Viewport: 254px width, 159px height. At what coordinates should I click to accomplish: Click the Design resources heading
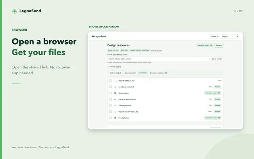tap(118, 45)
